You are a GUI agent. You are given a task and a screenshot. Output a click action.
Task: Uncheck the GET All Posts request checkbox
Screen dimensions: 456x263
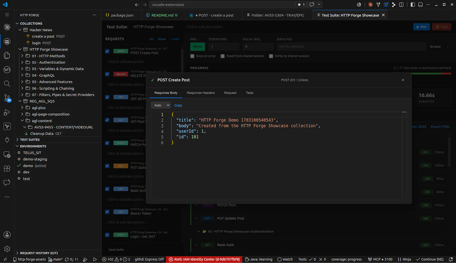coord(107,97)
